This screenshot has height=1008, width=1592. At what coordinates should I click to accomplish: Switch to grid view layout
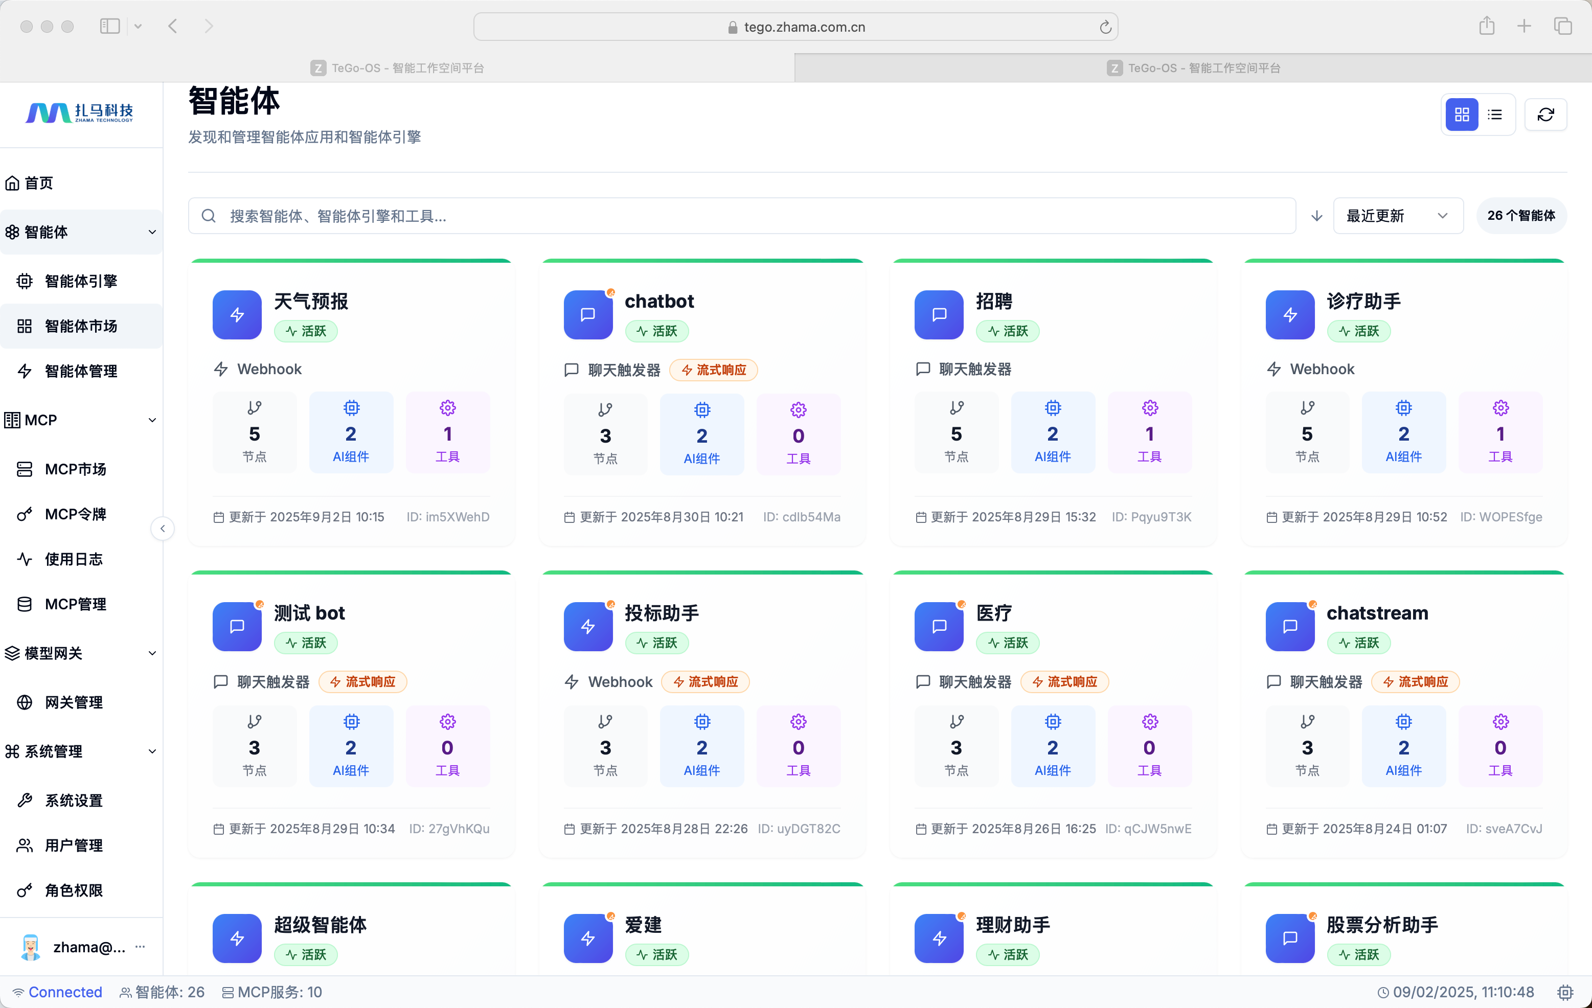tap(1462, 115)
